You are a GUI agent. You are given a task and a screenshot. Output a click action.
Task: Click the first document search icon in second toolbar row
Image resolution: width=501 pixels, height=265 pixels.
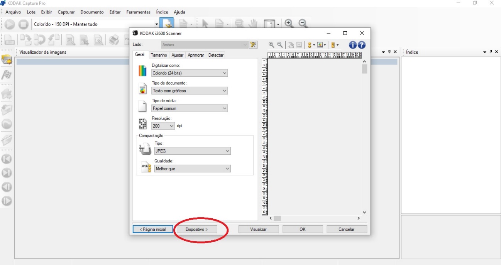tap(70, 40)
